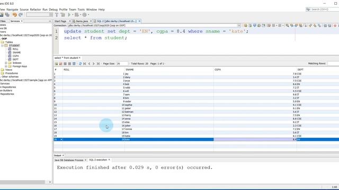Click the Debug Project icon
The width and height of the screenshot is (339, 190).
[x=76, y=15]
